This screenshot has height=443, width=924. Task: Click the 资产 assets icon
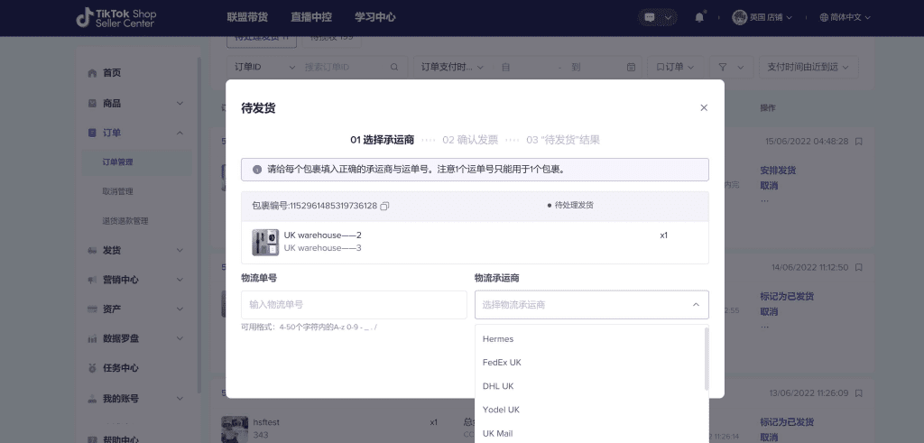[x=92, y=309]
